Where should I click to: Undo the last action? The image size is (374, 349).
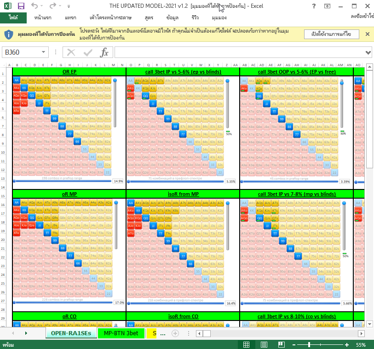[x=35, y=6]
